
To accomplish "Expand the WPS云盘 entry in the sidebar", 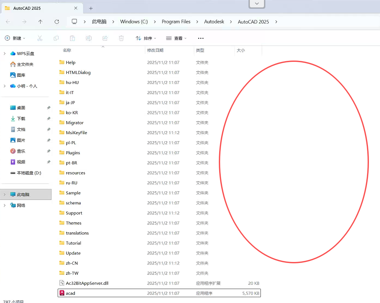I will (4, 53).
